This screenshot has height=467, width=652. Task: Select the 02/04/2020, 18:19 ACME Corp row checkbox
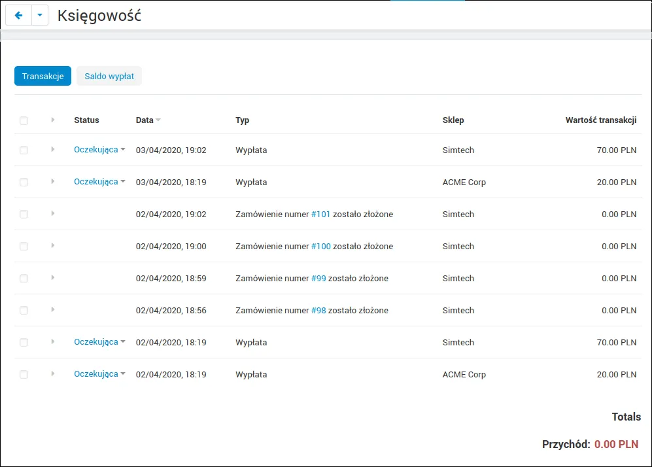coord(24,374)
